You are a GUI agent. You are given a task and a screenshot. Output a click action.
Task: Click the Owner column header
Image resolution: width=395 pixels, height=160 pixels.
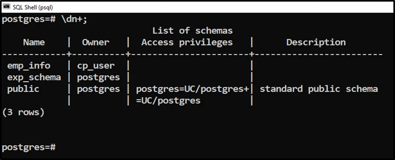[x=96, y=42]
